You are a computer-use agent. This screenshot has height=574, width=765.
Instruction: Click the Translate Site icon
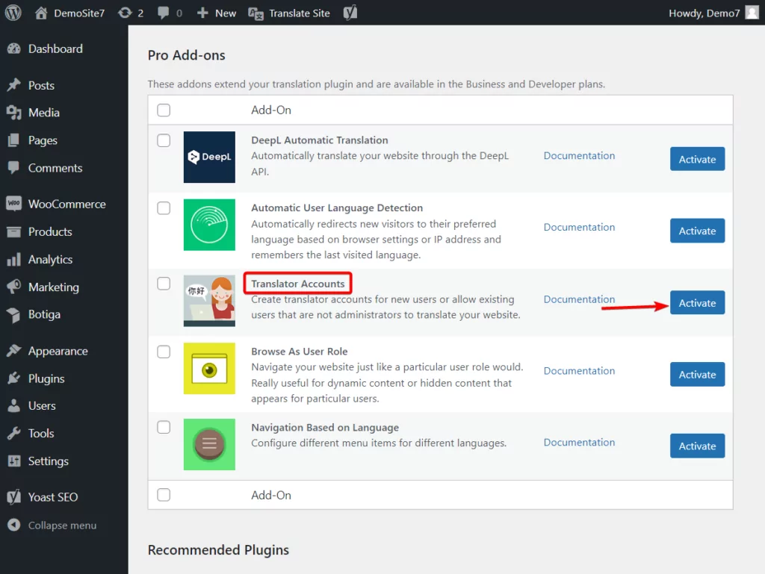tap(255, 13)
